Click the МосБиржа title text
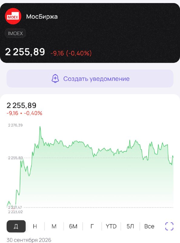The width and height of the screenshot is (180, 243). pyautogui.click(x=42, y=17)
